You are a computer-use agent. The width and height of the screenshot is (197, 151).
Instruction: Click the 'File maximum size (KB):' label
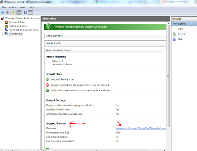[x=58, y=133]
